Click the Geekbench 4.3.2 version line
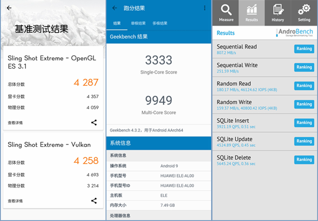The width and height of the screenshot is (318, 221). point(146,130)
